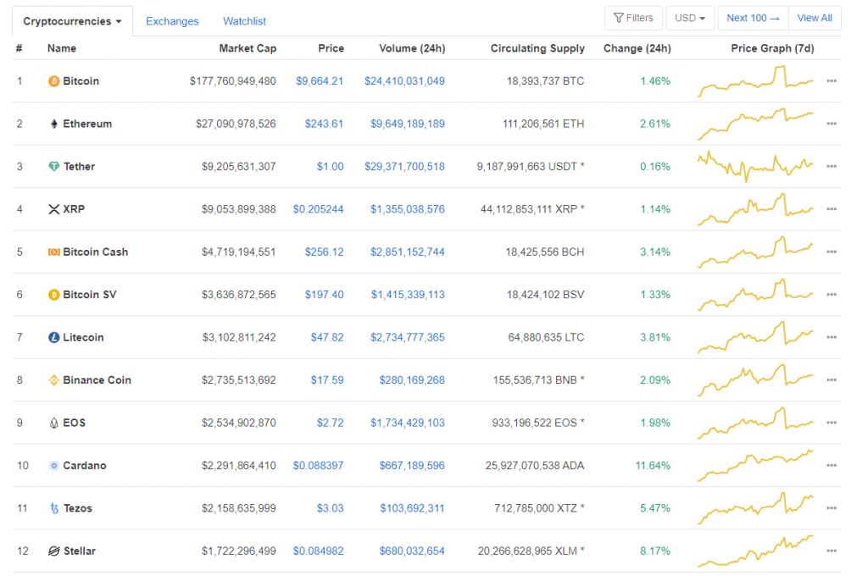Open the Bitcoin name link
The height and width of the screenshot is (576, 868).
[x=81, y=81]
